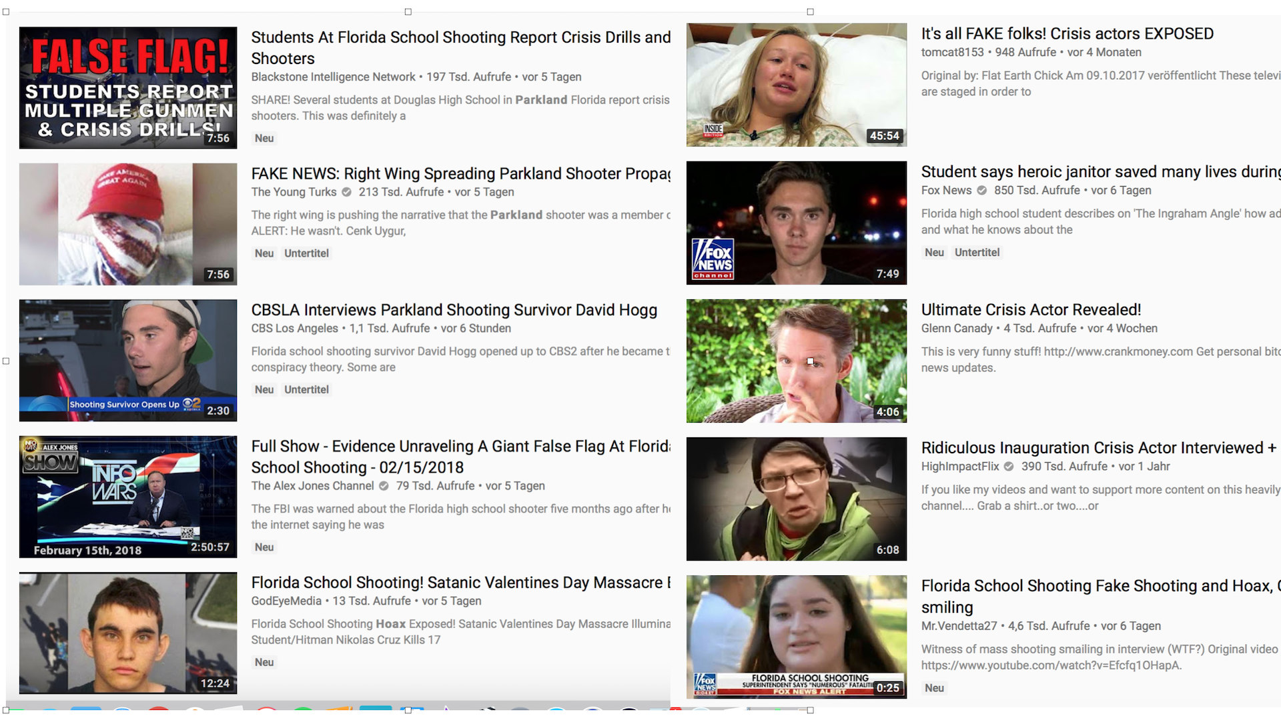Visit Glenn Canady channel

click(957, 329)
